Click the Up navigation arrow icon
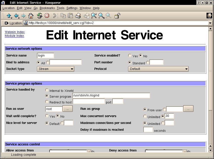 [9, 16]
